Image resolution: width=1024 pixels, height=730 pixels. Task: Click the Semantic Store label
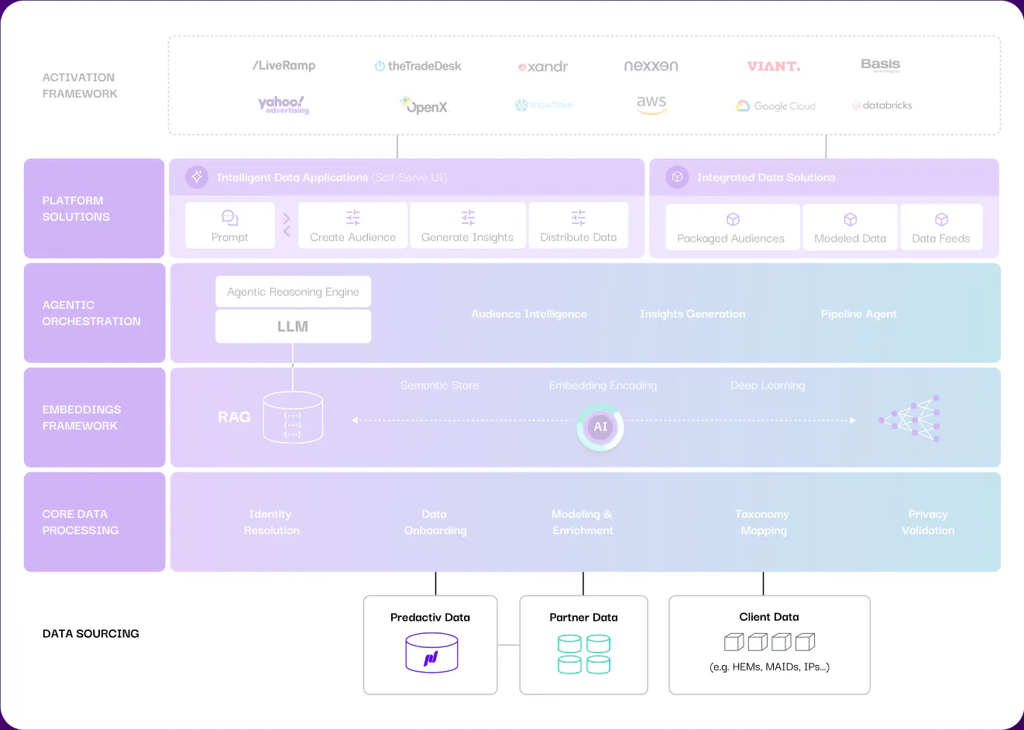coord(439,386)
